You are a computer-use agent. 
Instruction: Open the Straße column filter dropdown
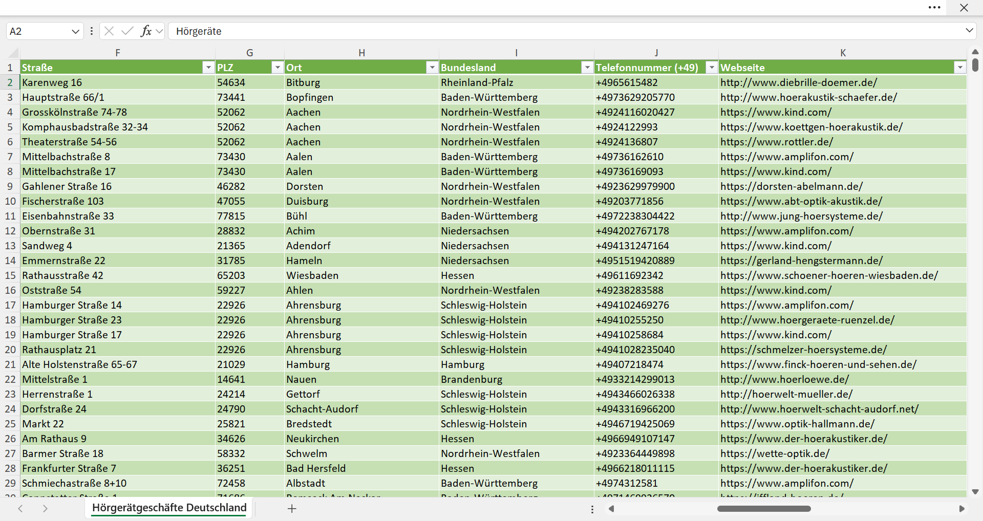click(x=208, y=68)
